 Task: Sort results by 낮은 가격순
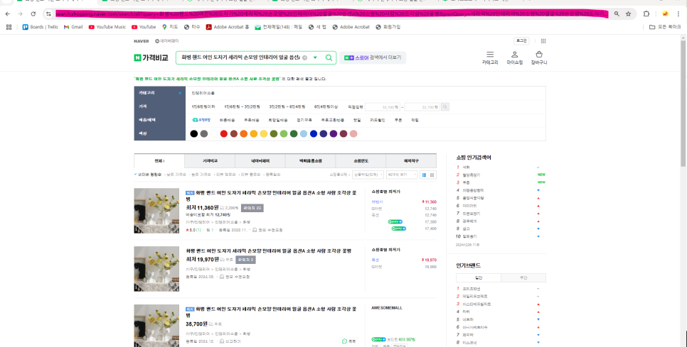tap(176, 175)
